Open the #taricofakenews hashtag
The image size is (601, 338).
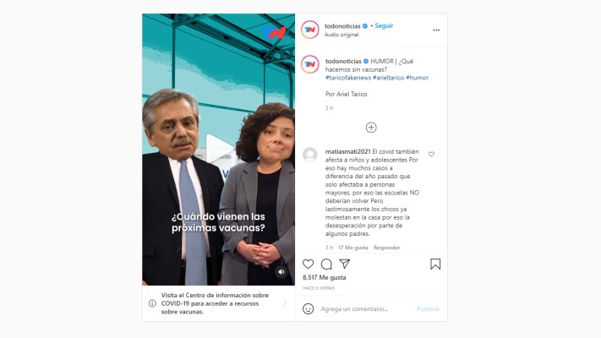[x=348, y=78]
